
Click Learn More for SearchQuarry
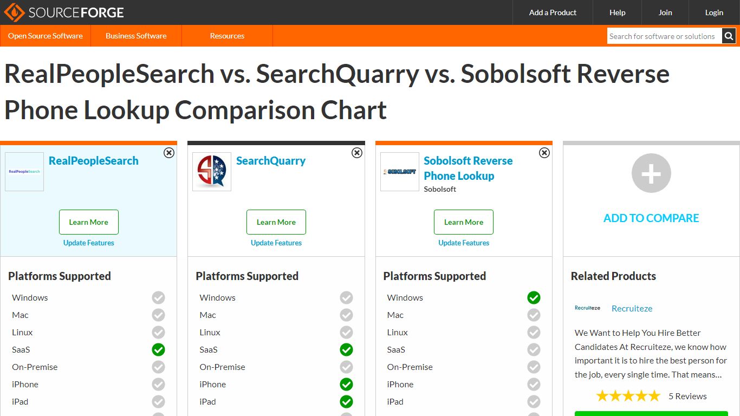[x=276, y=222]
